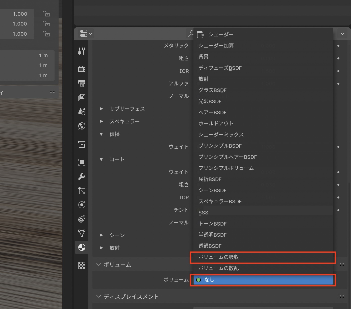
Task: Click the animate dot in メタリック row
Action: click(338, 46)
